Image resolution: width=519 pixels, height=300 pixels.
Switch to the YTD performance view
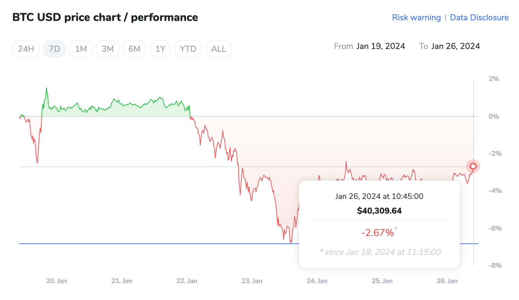(188, 49)
